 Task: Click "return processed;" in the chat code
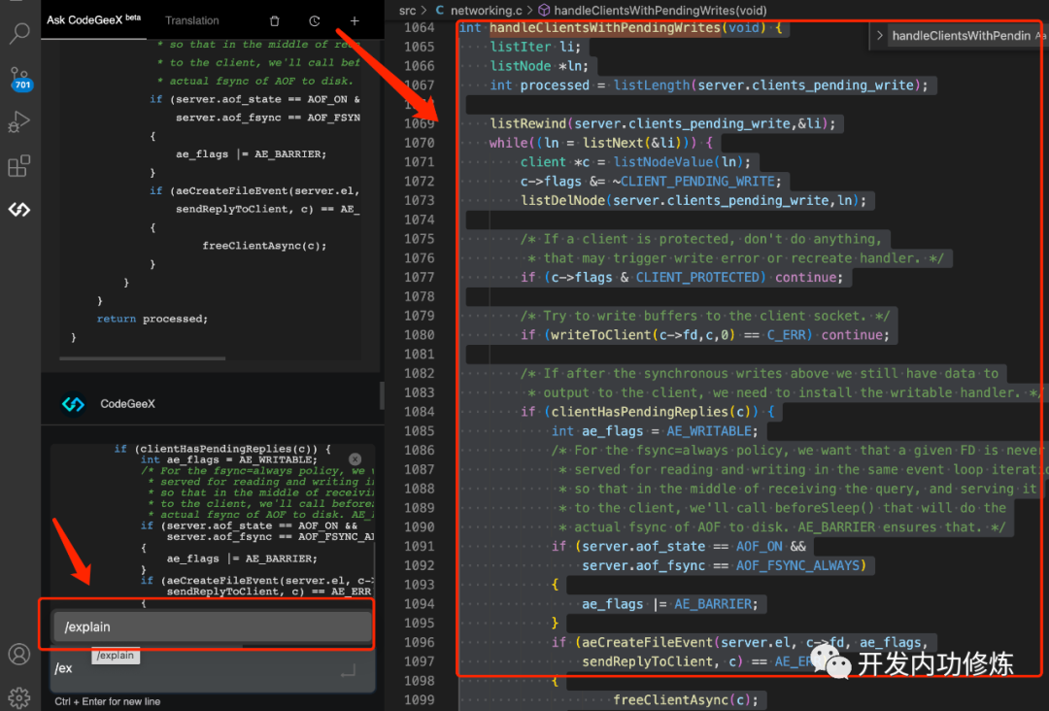coord(152,319)
